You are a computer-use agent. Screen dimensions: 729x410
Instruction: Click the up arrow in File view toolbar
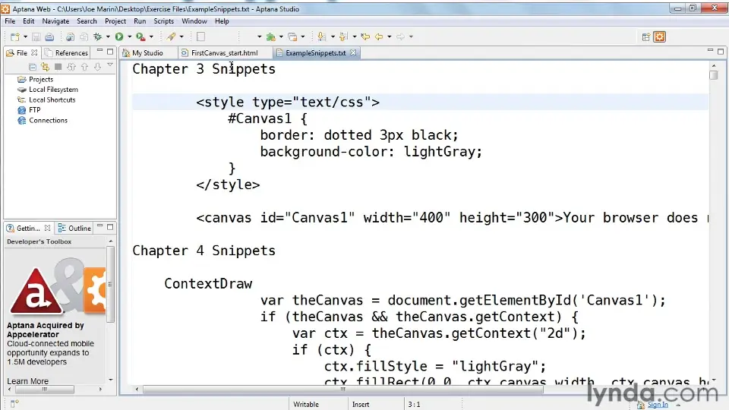pyautogui.click(x=84, y=67)
